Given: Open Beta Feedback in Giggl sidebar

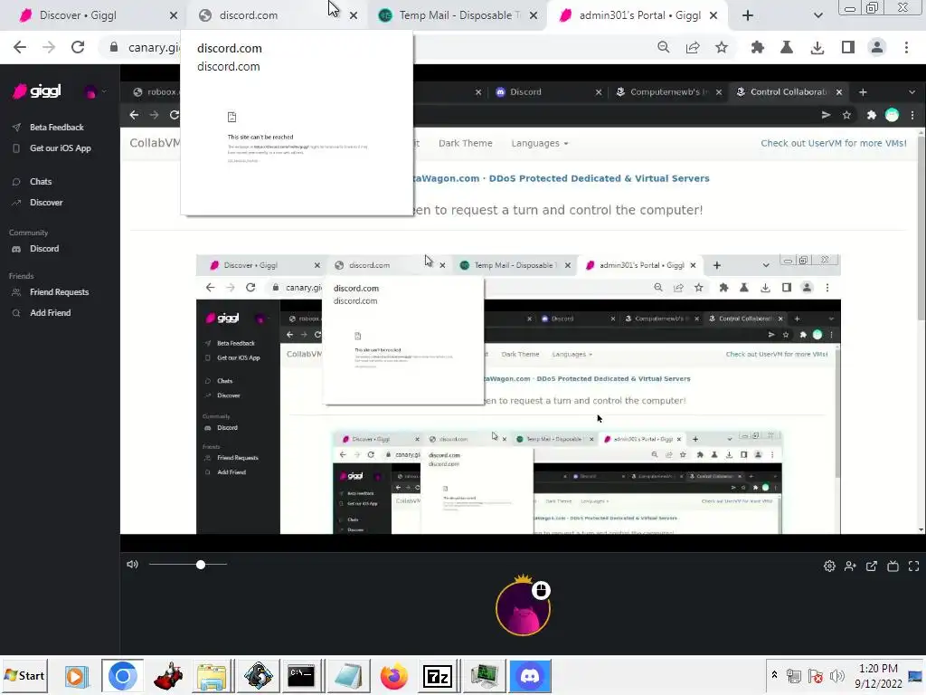Looking at the screenshot, I should coord(57,127).
